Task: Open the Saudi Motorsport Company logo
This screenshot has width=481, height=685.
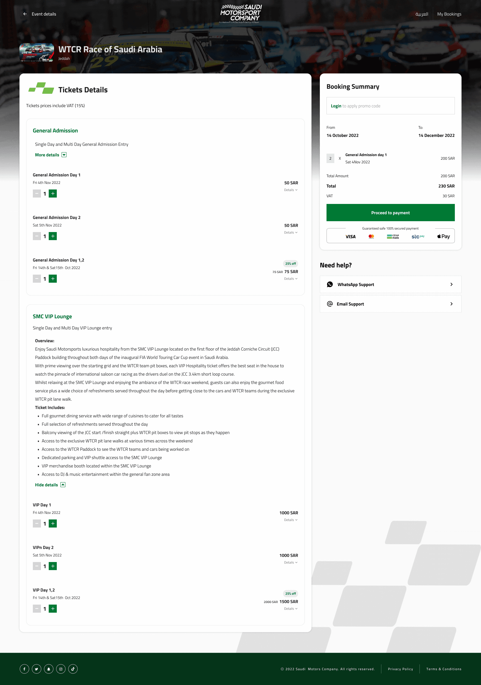Action: coord(240,13)
